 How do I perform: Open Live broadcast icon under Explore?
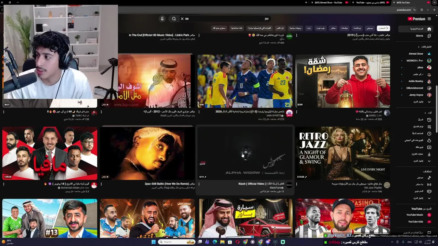[x=429, y=184]
